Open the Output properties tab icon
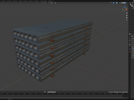 130,41
